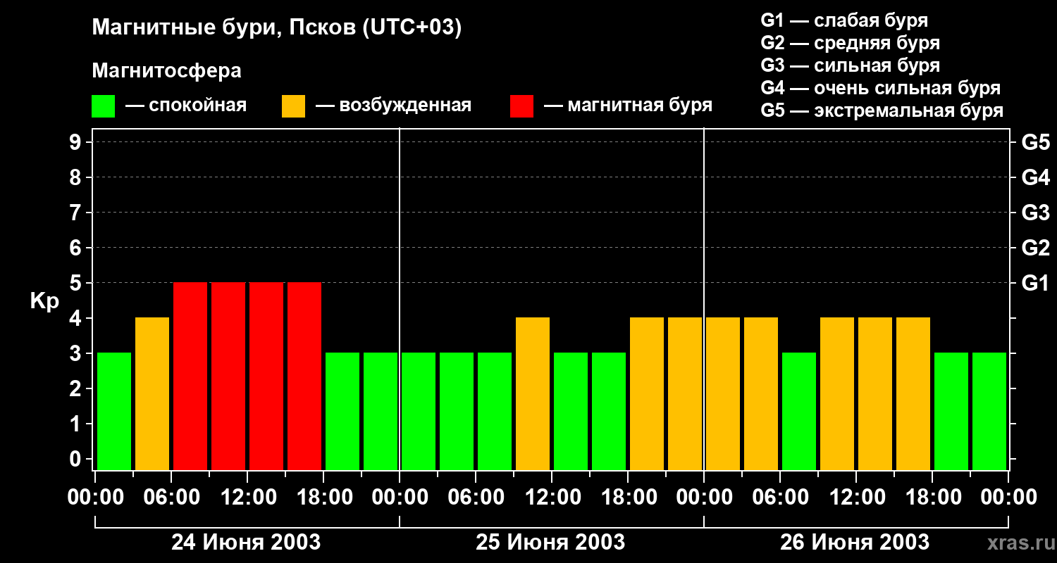Select the green 12:00–15:00 bar on 25 Июня
1057x563 pixels.
pyautogui.click(x=571, y=411)
